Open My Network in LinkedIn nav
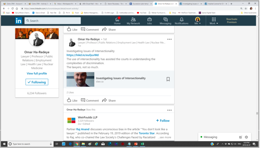Screen dimensions: 260x148 133,21
